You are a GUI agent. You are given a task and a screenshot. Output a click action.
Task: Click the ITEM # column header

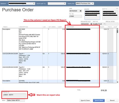[5, 27]
